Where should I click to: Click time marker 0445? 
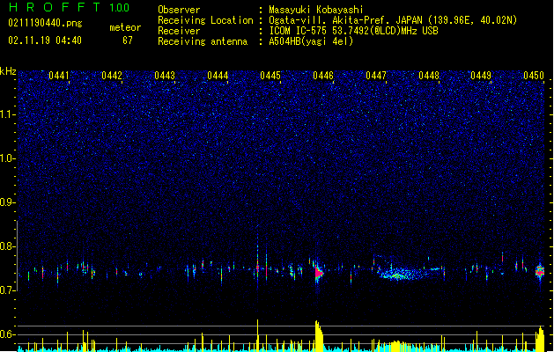click(270, 76)
